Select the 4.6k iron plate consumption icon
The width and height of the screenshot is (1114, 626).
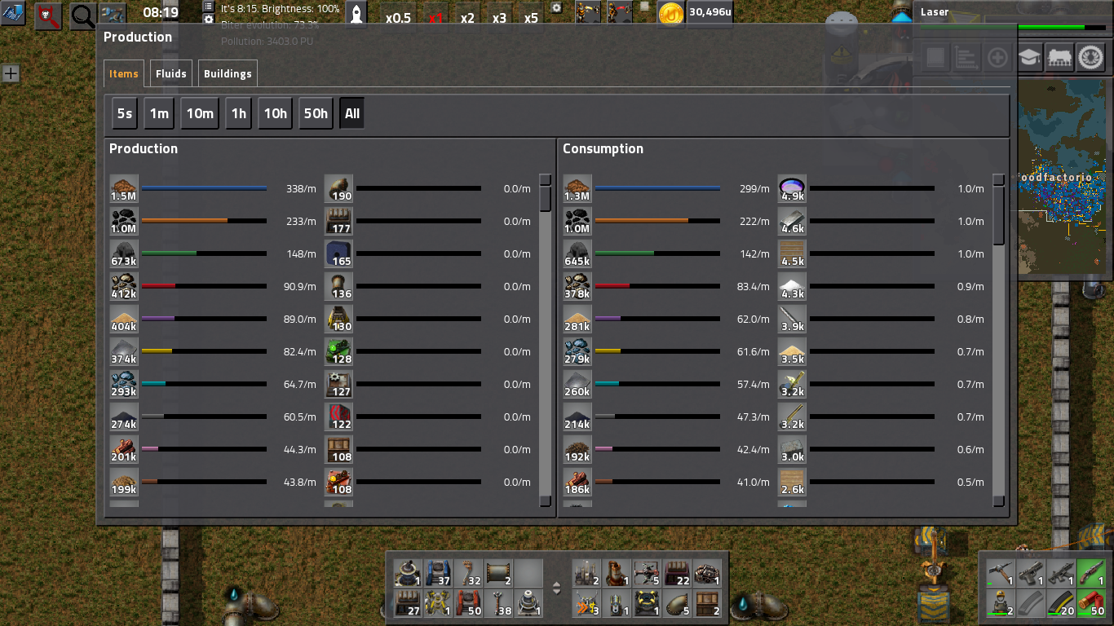[792, 221]
